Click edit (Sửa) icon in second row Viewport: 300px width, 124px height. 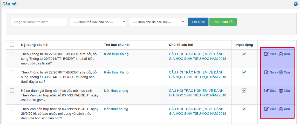(x=266, y=72)
